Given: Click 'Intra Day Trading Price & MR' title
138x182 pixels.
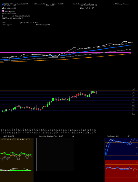Looking at the screenshot, I should point(51,136).
